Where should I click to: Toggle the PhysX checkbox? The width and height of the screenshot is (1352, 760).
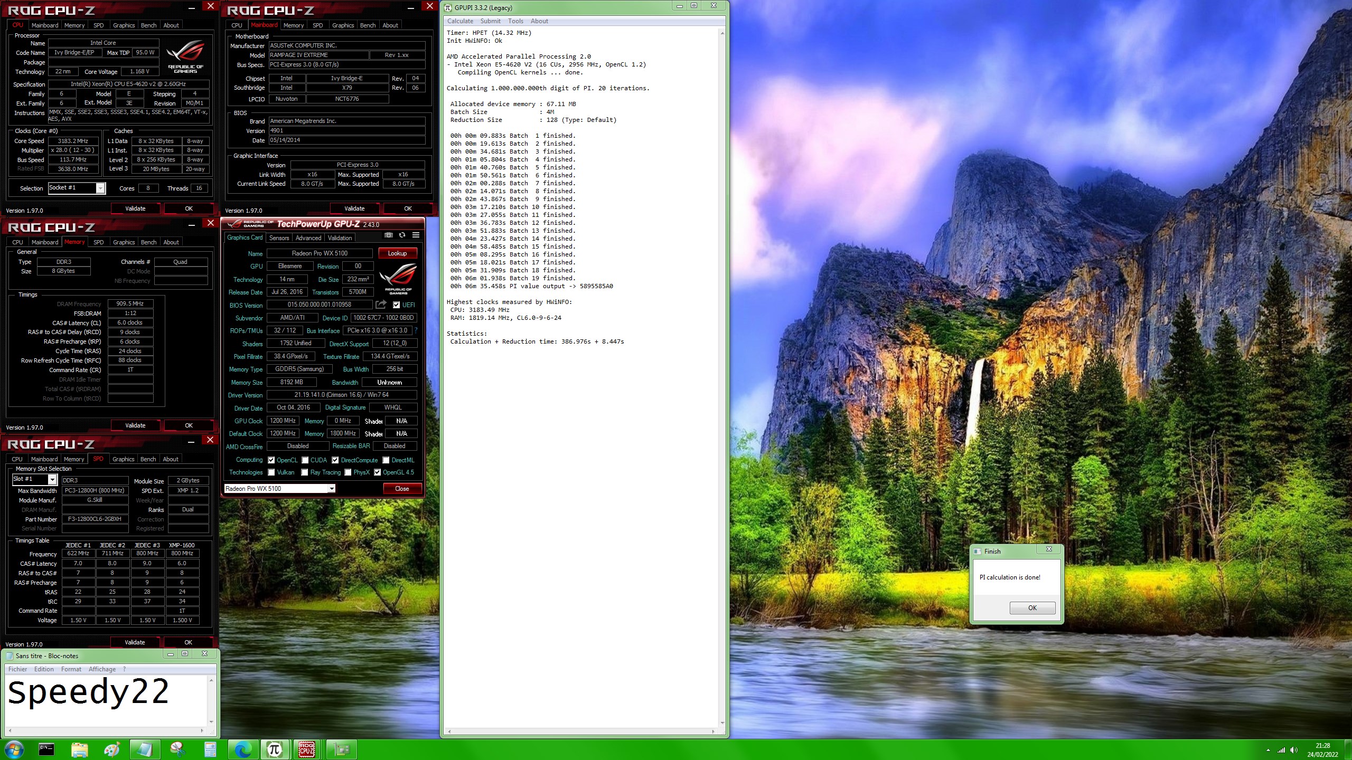(x=348, y=472)
